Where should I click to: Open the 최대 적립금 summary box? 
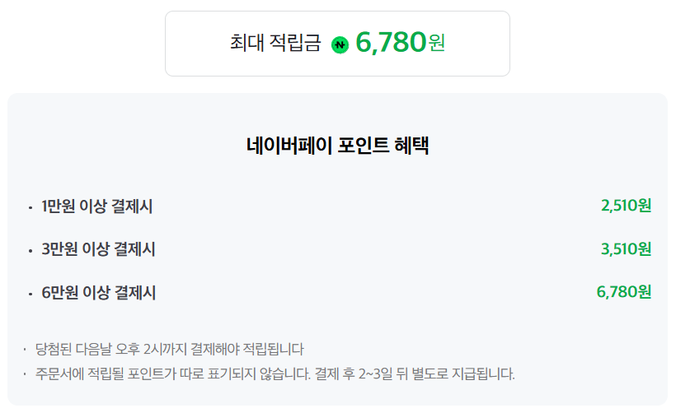coord(337,44)
